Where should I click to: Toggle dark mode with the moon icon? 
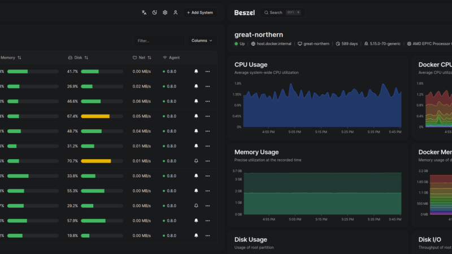154,12
